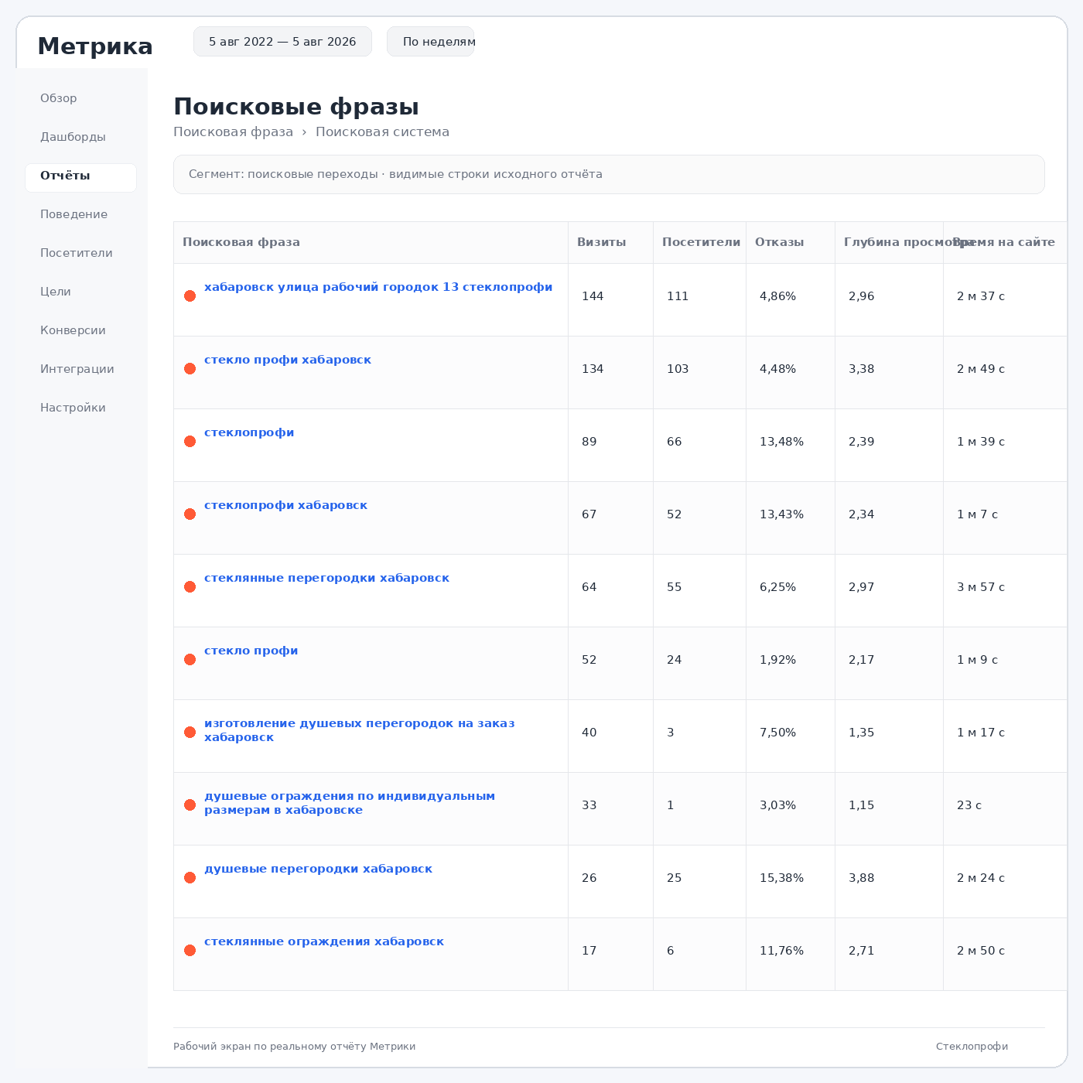
Task: Click breadcrumb 'Поисковая система'
Action: click(x=382, y=132)
